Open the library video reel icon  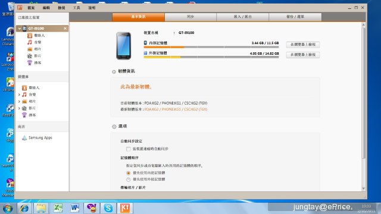pos(24,108)
